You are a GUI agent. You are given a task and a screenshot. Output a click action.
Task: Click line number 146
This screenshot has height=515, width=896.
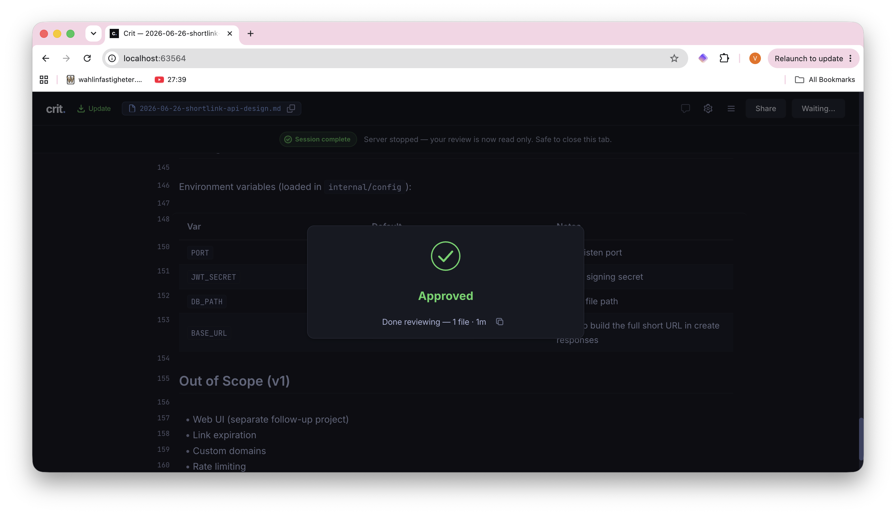pyautogui.click(x=163, y=185)
